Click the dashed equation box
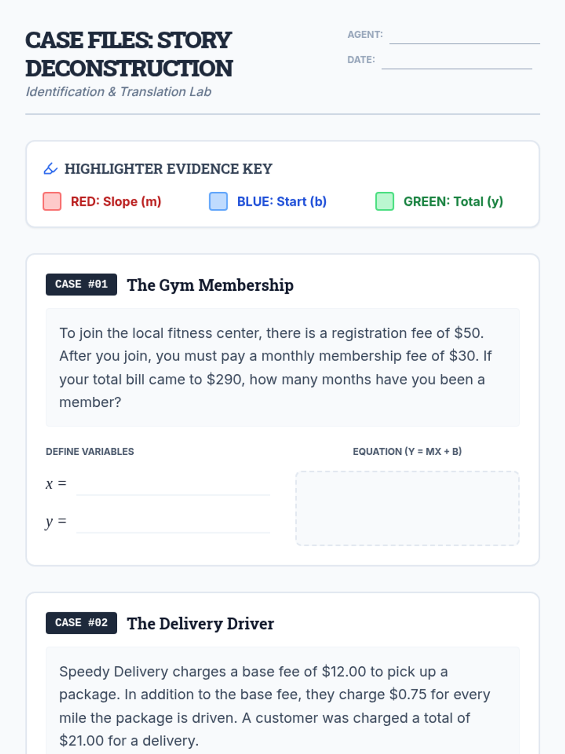Image resolution: width=565 pixels, height=754 pixels. point(407,508)
